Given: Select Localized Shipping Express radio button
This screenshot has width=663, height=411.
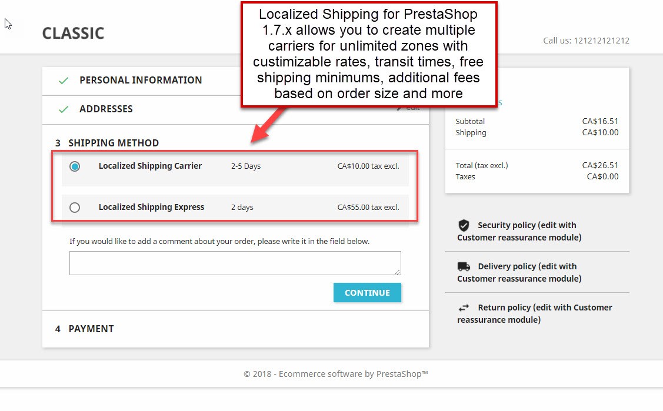Looking at the screenshot, I should pos(75,208).
